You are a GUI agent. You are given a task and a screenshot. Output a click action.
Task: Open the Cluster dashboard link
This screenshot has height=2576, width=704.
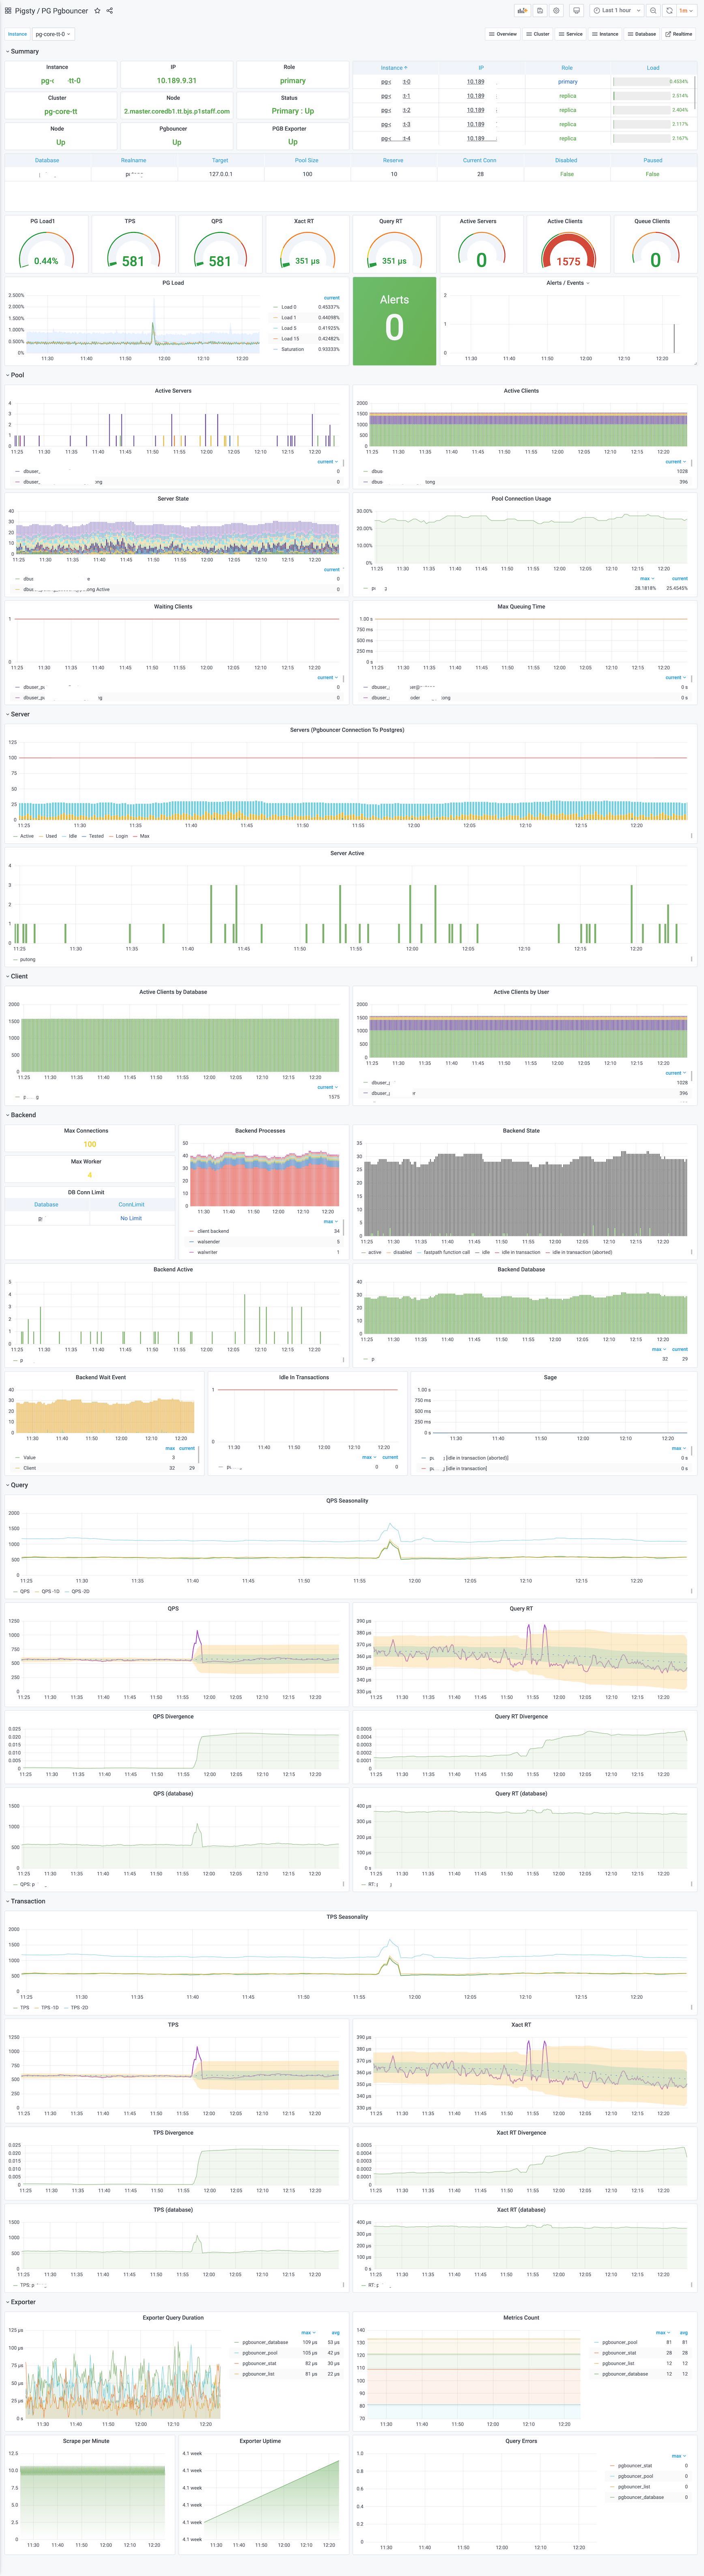click(x=538, y=34)
